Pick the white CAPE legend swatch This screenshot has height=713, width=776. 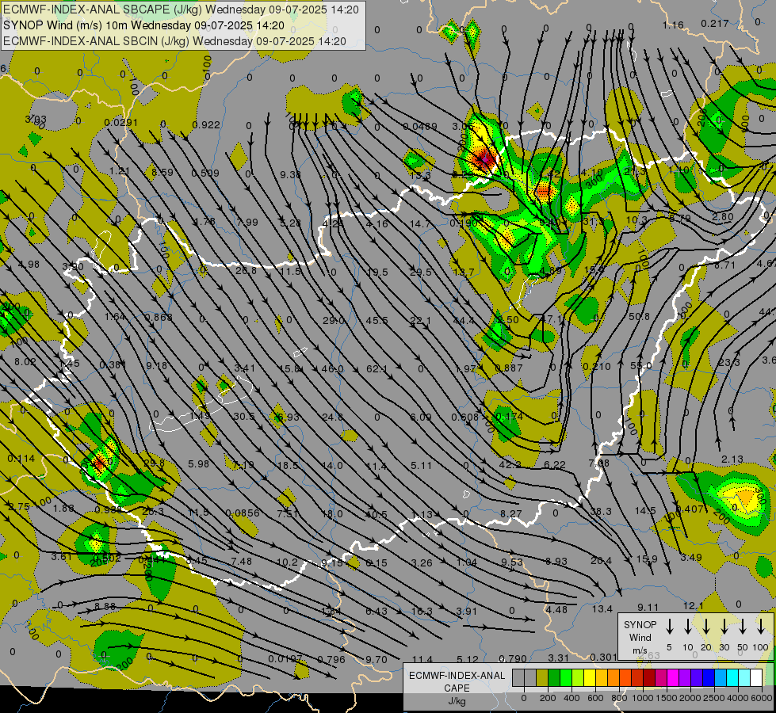755,677
